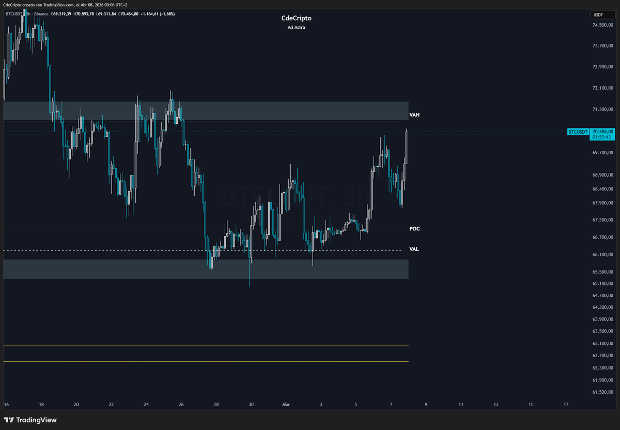Click the 66.700,00 price axis label
The width and height of the screenshot is (620, 430).
(x=602, y=237)
